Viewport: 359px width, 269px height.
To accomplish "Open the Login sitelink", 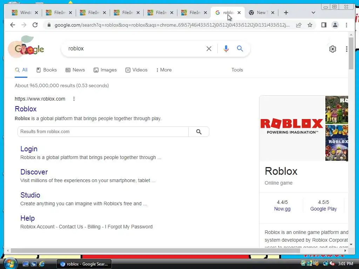I will (29, 149).
